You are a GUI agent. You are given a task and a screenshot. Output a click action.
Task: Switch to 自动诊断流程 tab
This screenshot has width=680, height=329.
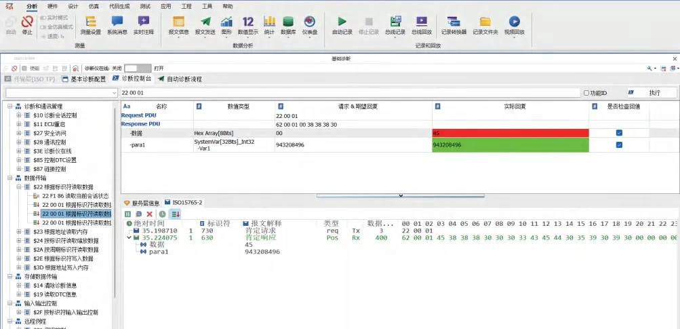180,79
